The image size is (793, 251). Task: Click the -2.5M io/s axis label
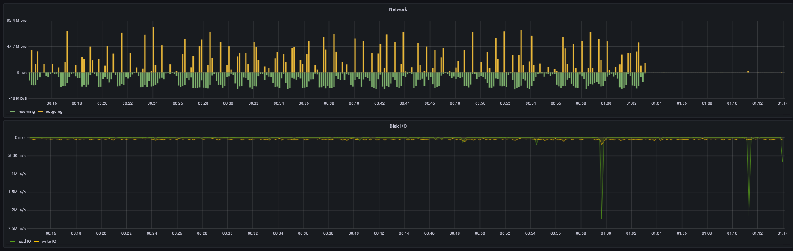[16, 229]
